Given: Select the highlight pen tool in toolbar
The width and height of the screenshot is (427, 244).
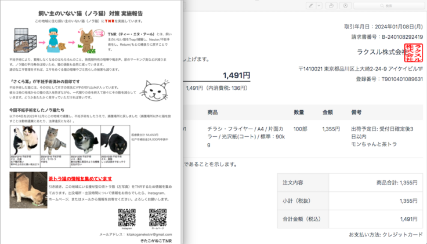Looking at the screenshot, I should [x=311, y=5].
